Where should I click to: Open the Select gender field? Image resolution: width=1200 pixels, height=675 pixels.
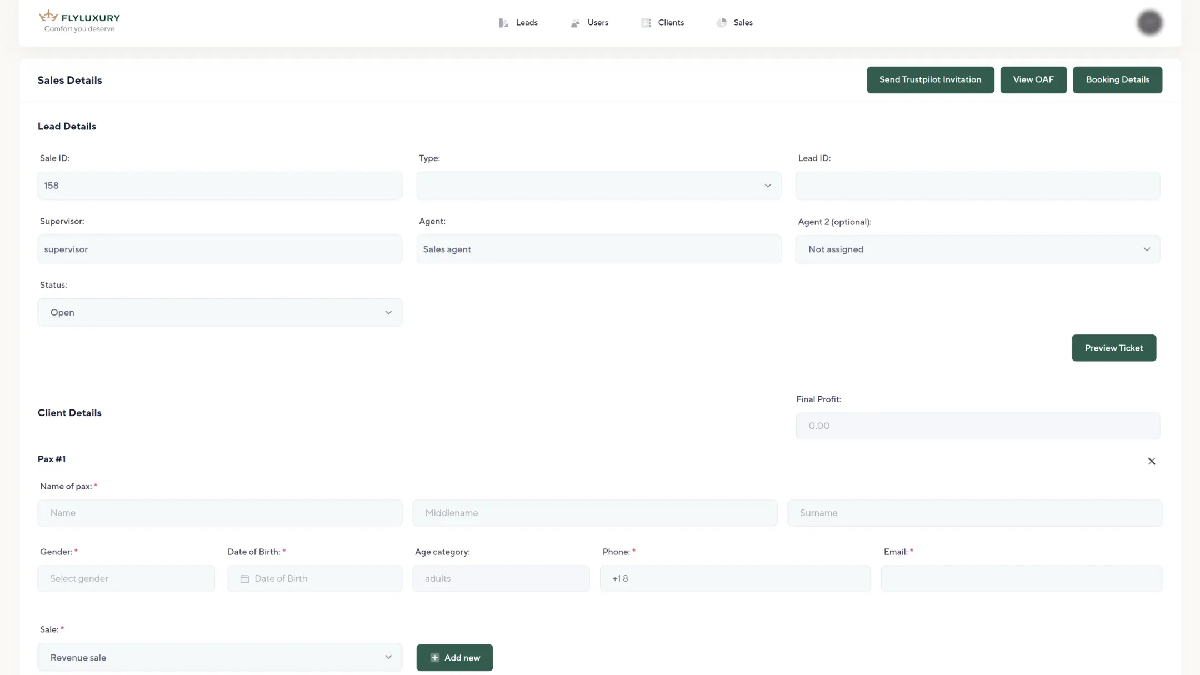(126, 578)
